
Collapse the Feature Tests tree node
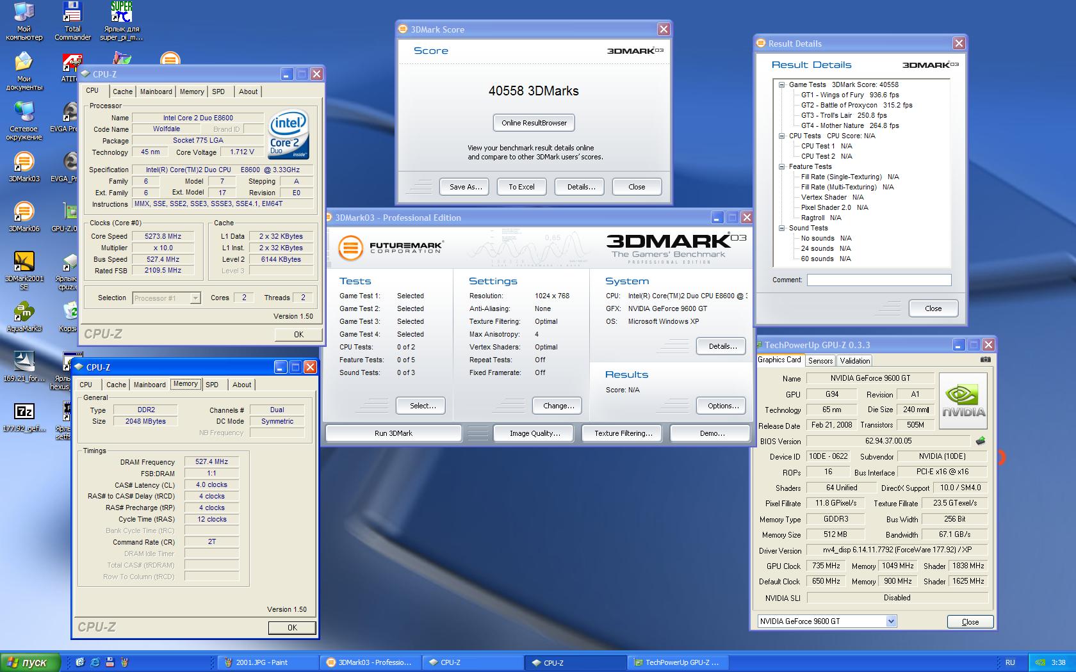[x=781, y=166]
